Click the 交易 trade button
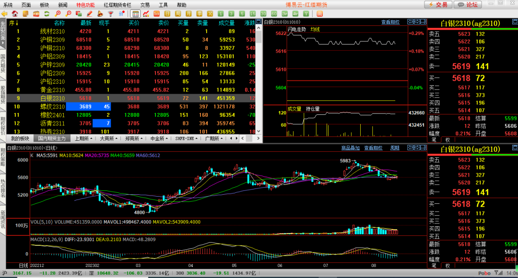The height and width of the screenshot is (278, 518). click(x=437, y=4)
